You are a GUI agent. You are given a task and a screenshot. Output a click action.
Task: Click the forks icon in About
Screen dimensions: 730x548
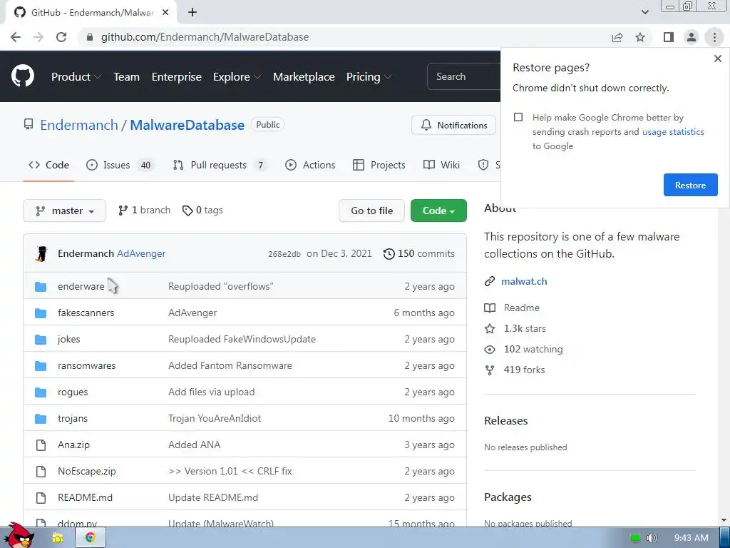click(490, 370)
